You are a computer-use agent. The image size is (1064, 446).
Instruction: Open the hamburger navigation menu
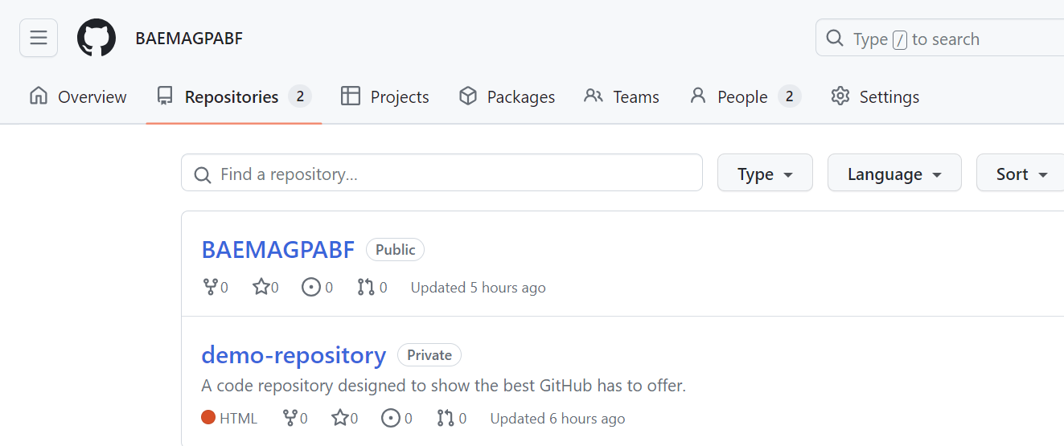[x=39, y=38]
